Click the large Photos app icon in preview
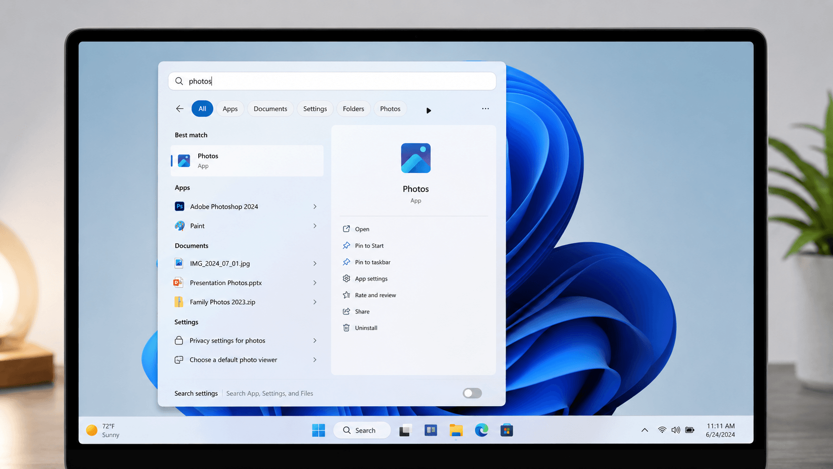 (x=416, y=158)
